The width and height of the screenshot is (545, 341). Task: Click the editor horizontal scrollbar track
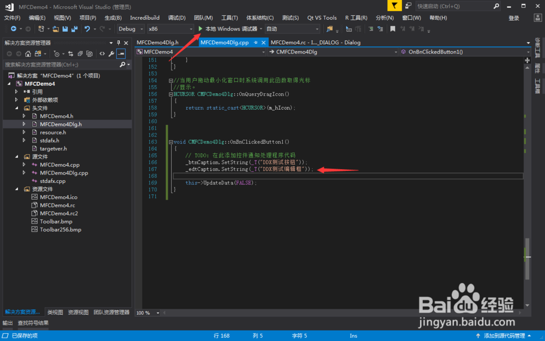(342, 313)
